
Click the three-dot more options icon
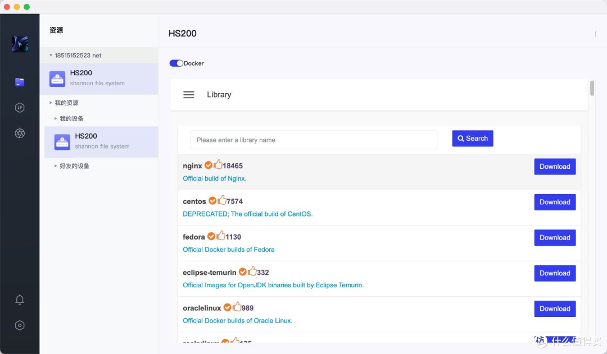[x=595, y=34]
